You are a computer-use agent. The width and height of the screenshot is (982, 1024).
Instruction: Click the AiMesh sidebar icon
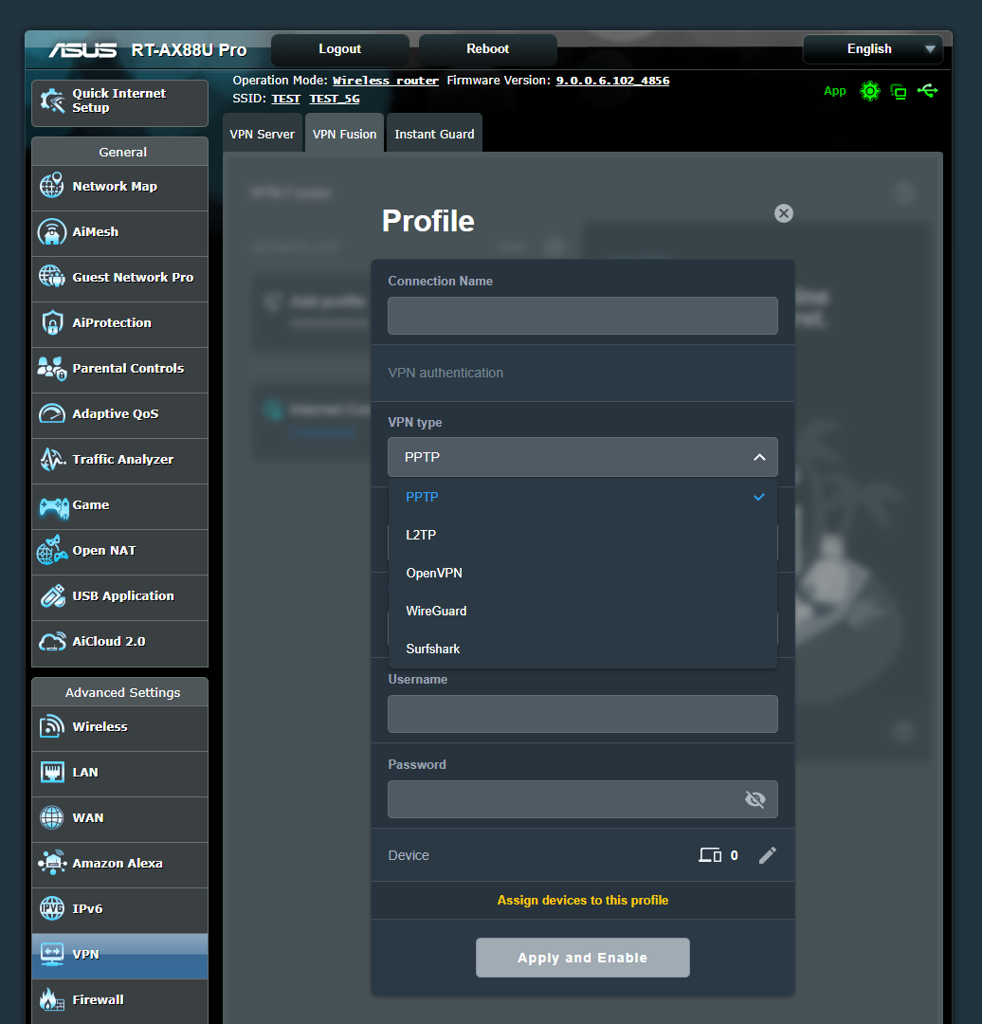(51, 232)
